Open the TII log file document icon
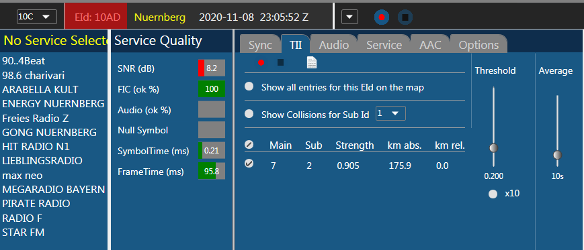The height and width of the screenshot is (250, 584). [312, 62]
